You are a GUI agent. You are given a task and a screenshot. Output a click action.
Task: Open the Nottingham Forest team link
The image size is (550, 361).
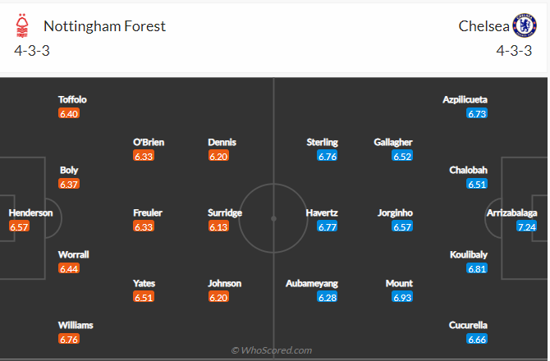(104, 25)
